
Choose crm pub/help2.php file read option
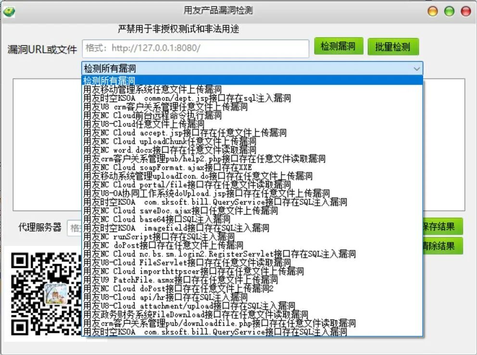point(252,159)
